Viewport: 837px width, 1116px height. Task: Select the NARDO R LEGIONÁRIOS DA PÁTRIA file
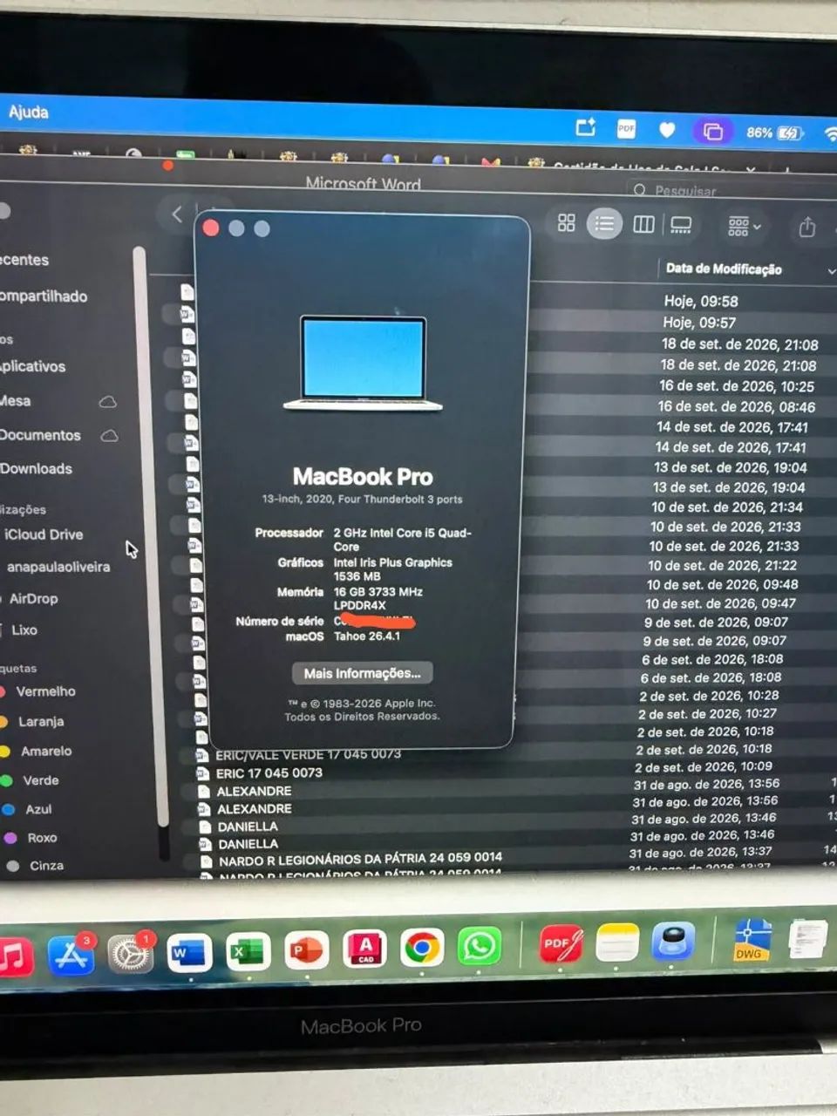click(x=360, y=860)
